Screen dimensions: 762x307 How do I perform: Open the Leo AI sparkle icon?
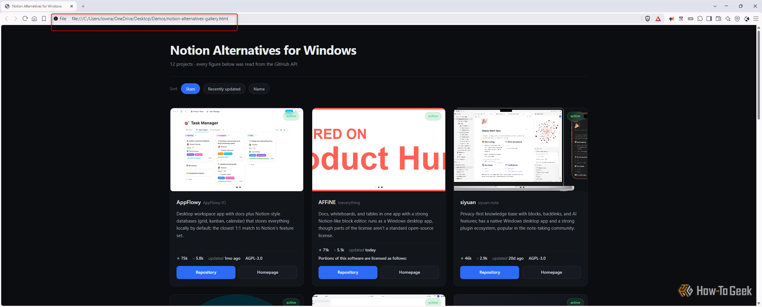[728, 19]
